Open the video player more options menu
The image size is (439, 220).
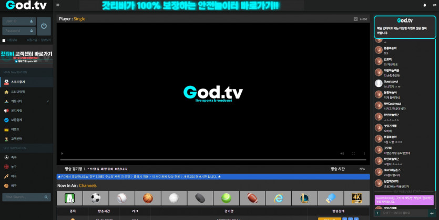[x=364, y=153]
